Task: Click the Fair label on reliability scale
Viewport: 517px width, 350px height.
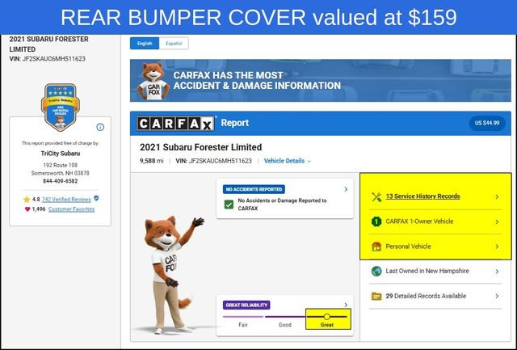Action: tap(243, 325)
